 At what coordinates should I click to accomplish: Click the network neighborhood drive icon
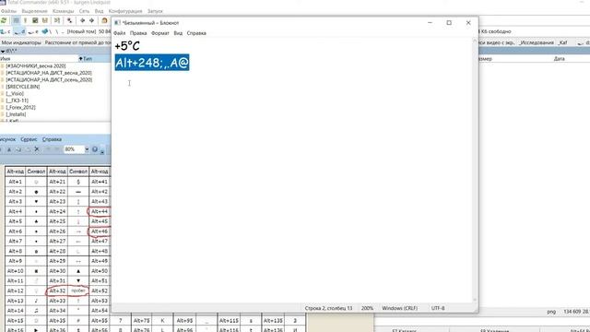click(x=46, y=31)
